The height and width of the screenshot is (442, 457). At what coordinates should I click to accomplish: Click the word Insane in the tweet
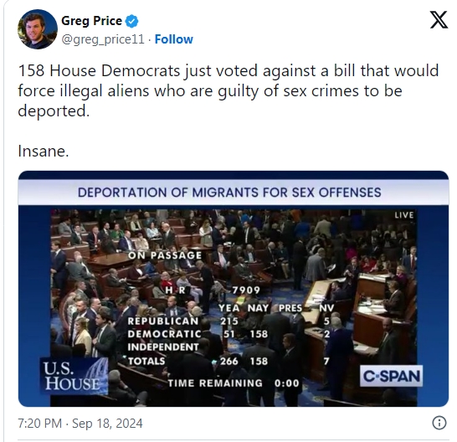[44, 152]
